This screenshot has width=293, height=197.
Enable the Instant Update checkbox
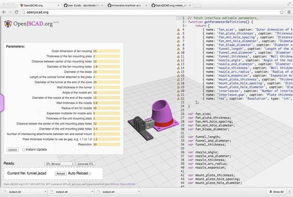pyautogui.click(x=24, y=150)
